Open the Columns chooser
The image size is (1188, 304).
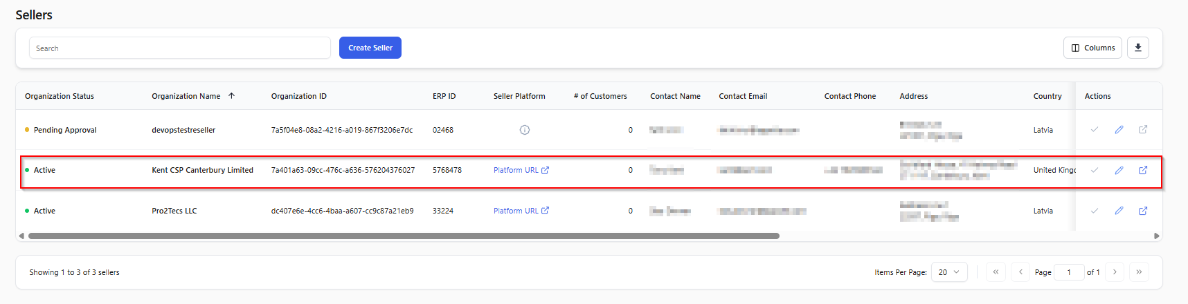click(x=1092, y=48)
